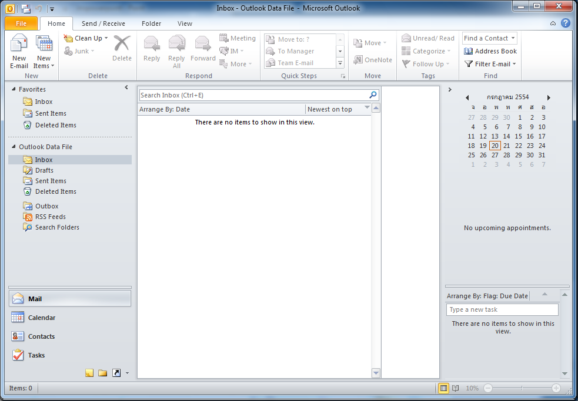Switch to Normal view in status bar
The image size is (578, 401).
(x=444, y=388)
